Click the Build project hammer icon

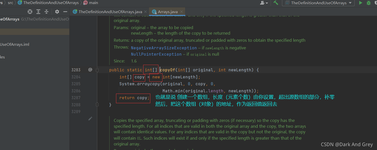(276, 3)
